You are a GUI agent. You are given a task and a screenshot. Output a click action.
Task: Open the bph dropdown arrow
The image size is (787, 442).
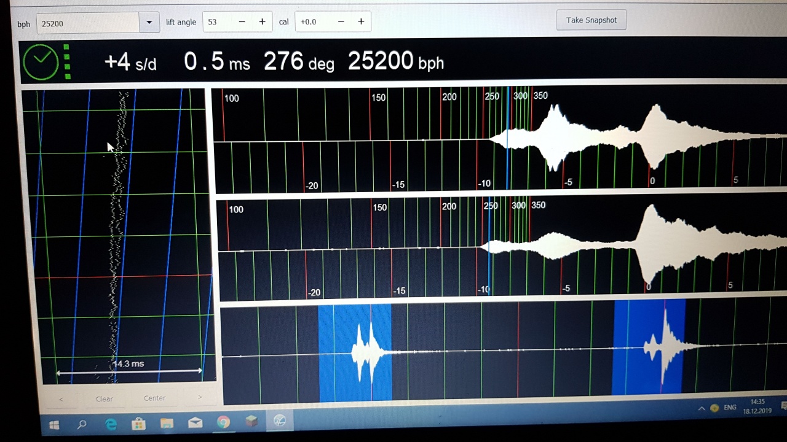pyautogui.click(x=149, y=23)
